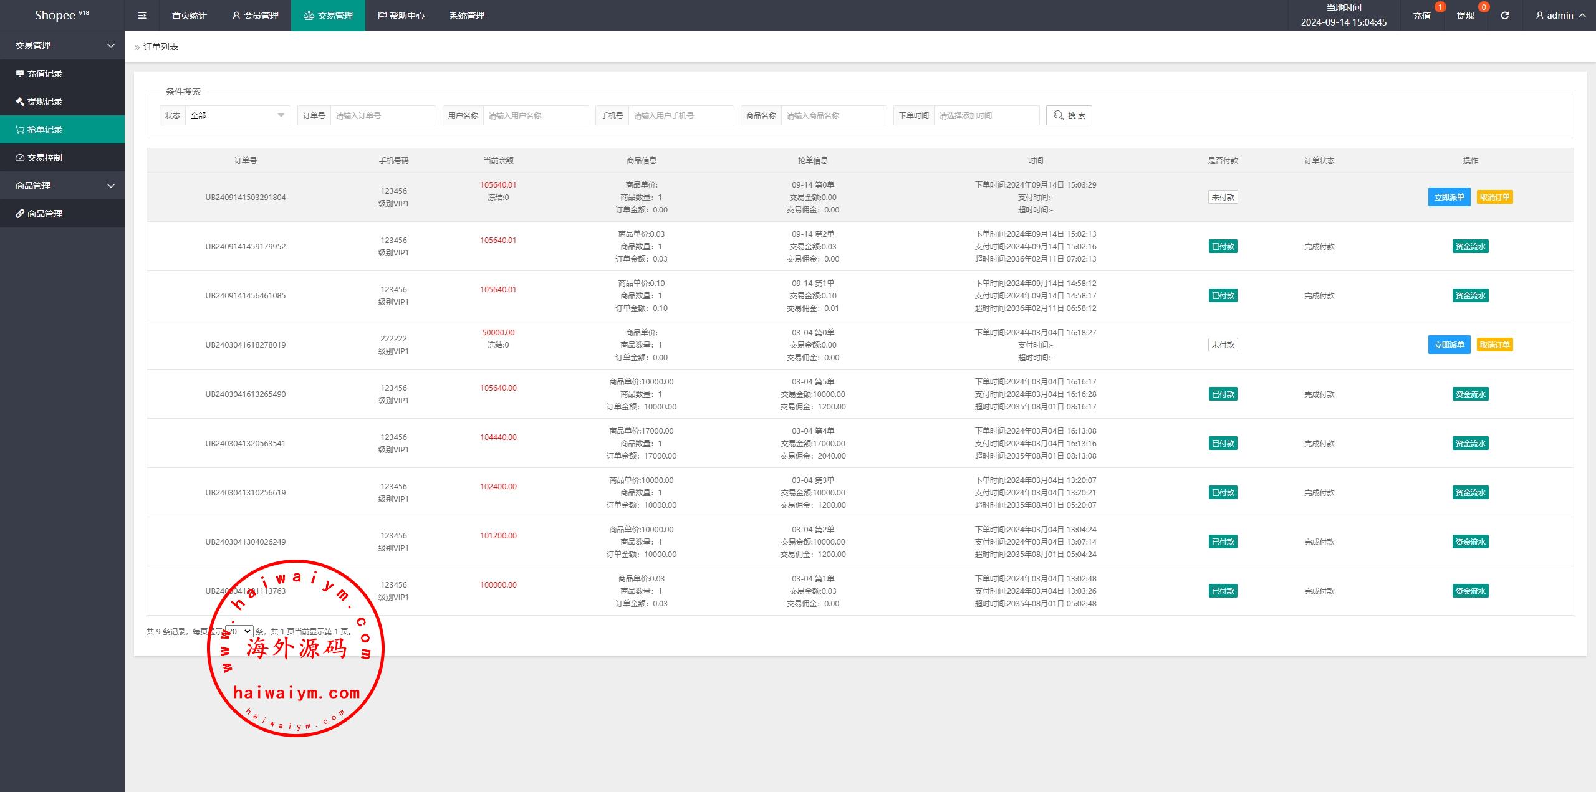This screenshot has width=1596, height=792.
Task: Open 系统管理 top menu
Action: [x=466, y=16]
